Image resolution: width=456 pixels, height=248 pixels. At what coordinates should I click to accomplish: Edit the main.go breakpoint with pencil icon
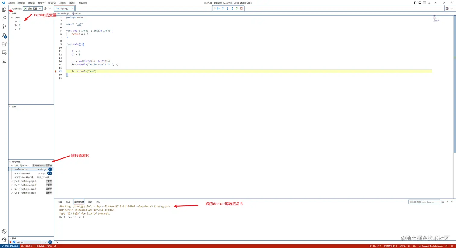[x=42, y=242]
